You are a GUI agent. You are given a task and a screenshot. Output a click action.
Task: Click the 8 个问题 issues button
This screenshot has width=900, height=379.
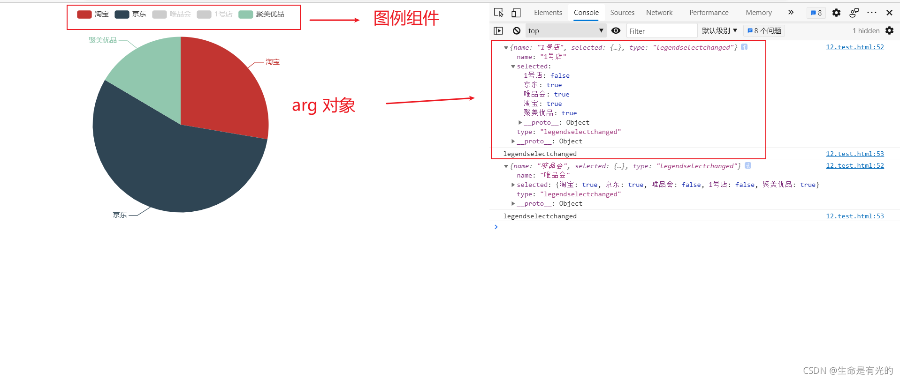point(764,31)
